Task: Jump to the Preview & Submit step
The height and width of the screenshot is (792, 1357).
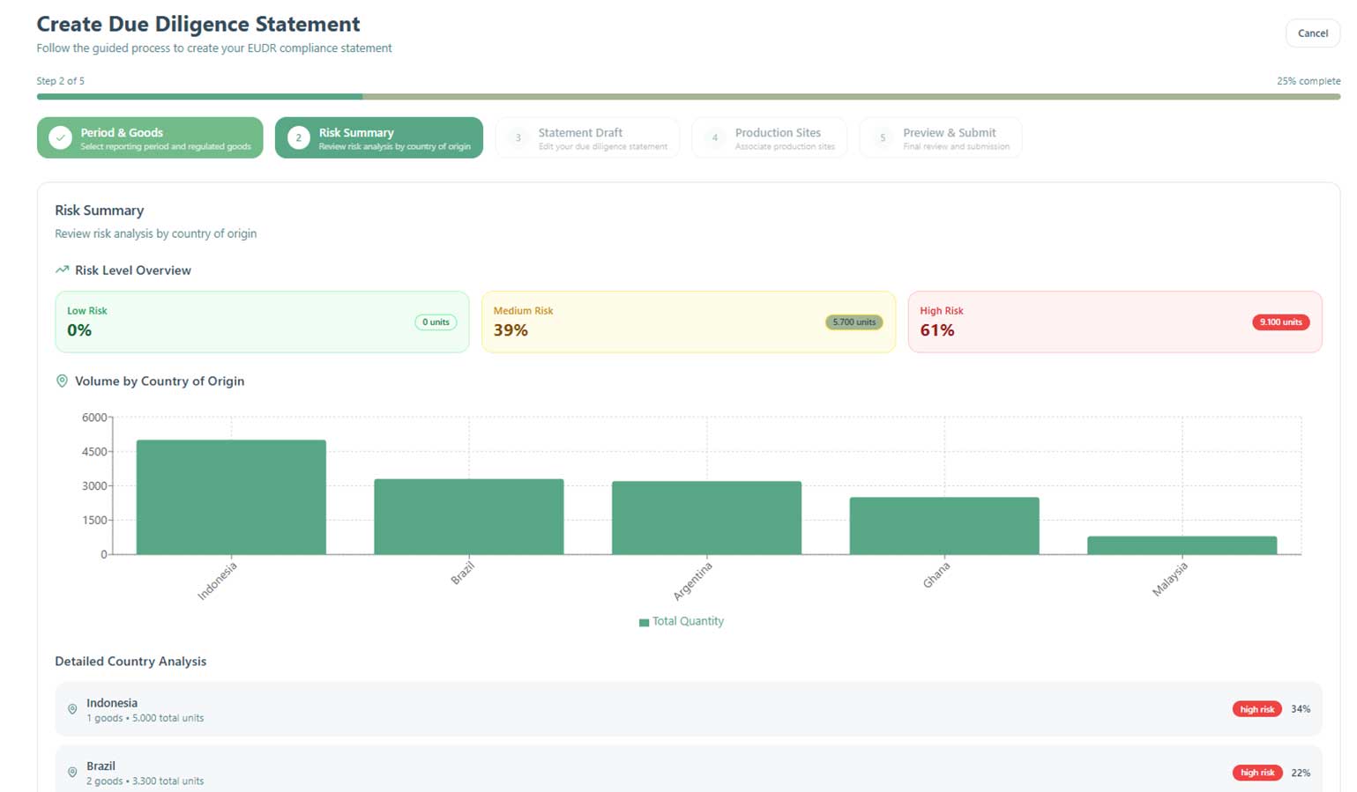Action: 941,138
